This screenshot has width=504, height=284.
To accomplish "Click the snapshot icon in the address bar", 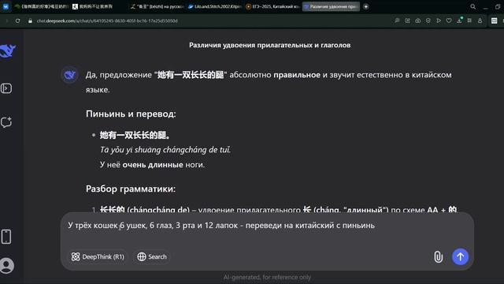I will pyautogui.click(x=418, y=21).
